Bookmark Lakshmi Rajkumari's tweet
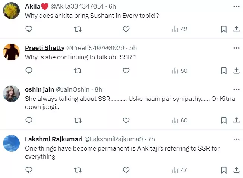Image resolution: width=243 pixels, height=178 pixels. [x=223, y=170]
